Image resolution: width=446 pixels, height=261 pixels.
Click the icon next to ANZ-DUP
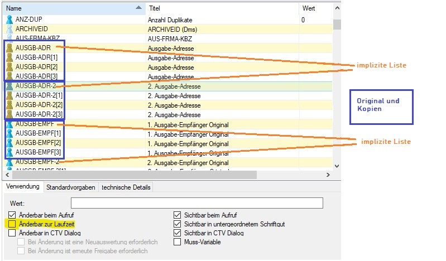click(x=9, y=20)
